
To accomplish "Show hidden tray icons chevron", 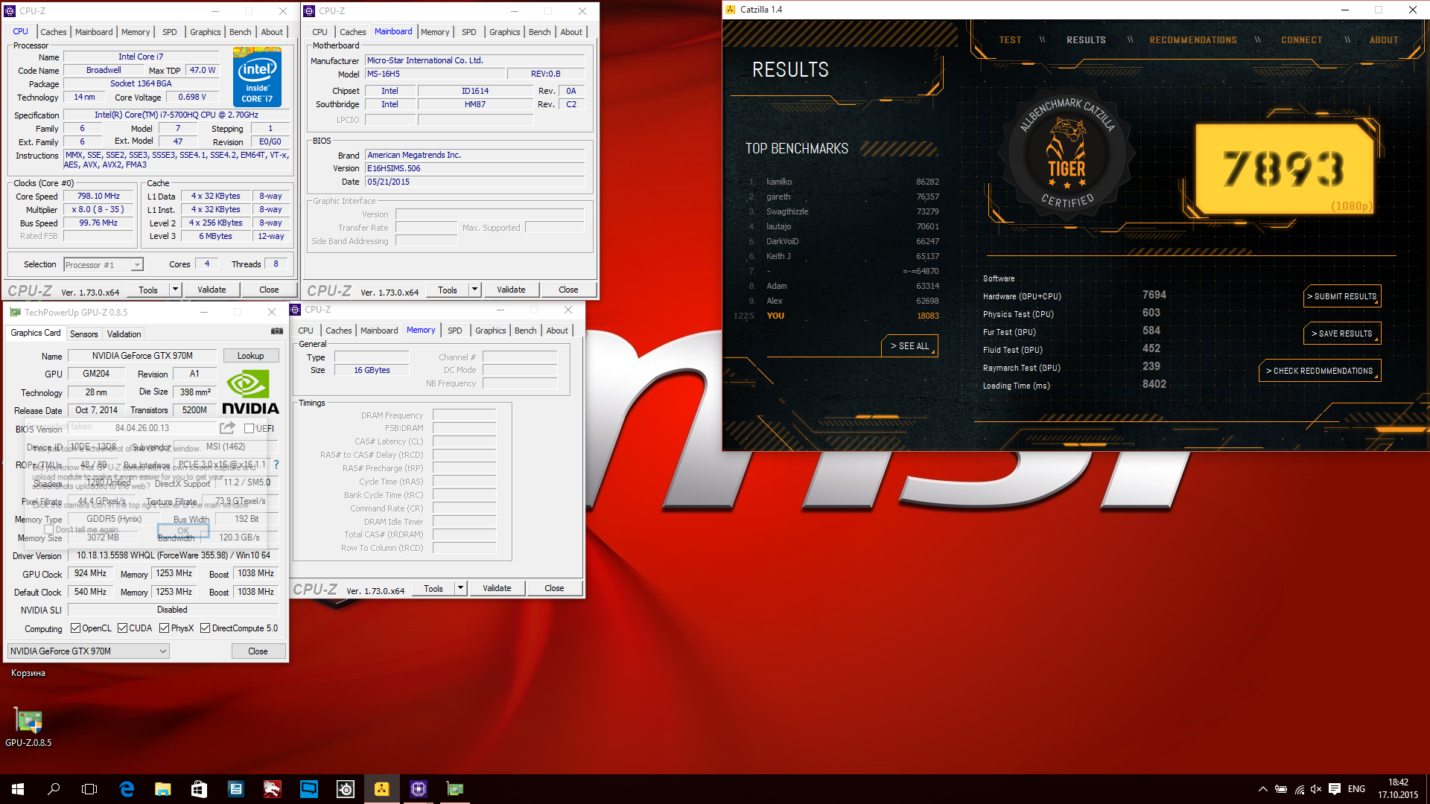I will coord(1262,789).
